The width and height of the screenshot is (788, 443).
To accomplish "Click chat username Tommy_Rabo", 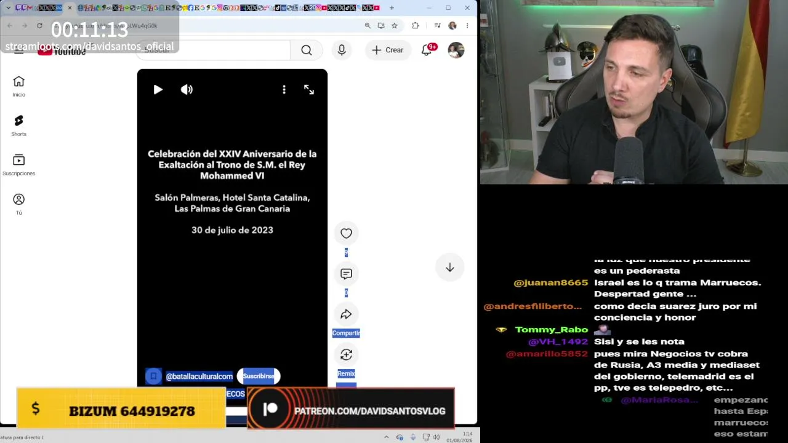I will [x=552, y=330].
